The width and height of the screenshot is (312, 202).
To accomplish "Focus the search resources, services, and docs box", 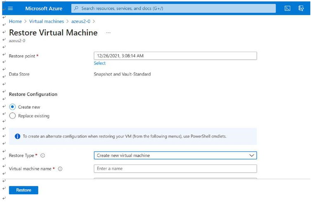I will pos(173,8).
